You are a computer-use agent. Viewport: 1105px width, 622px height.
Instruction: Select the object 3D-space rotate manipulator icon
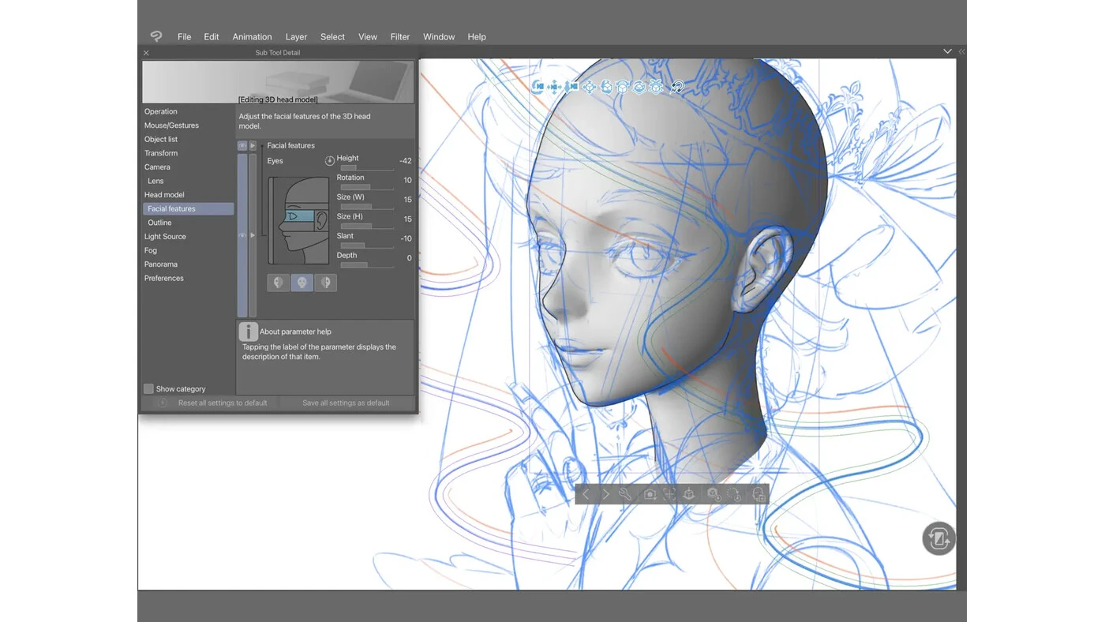coord(639,87)
